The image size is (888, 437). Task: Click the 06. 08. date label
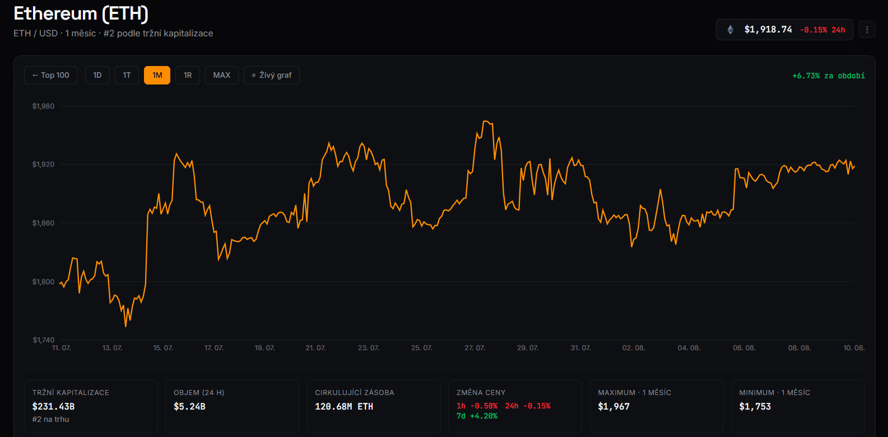[744, 348]
